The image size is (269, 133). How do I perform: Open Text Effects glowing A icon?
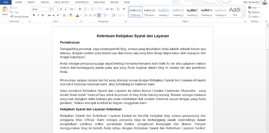(64, 15)
